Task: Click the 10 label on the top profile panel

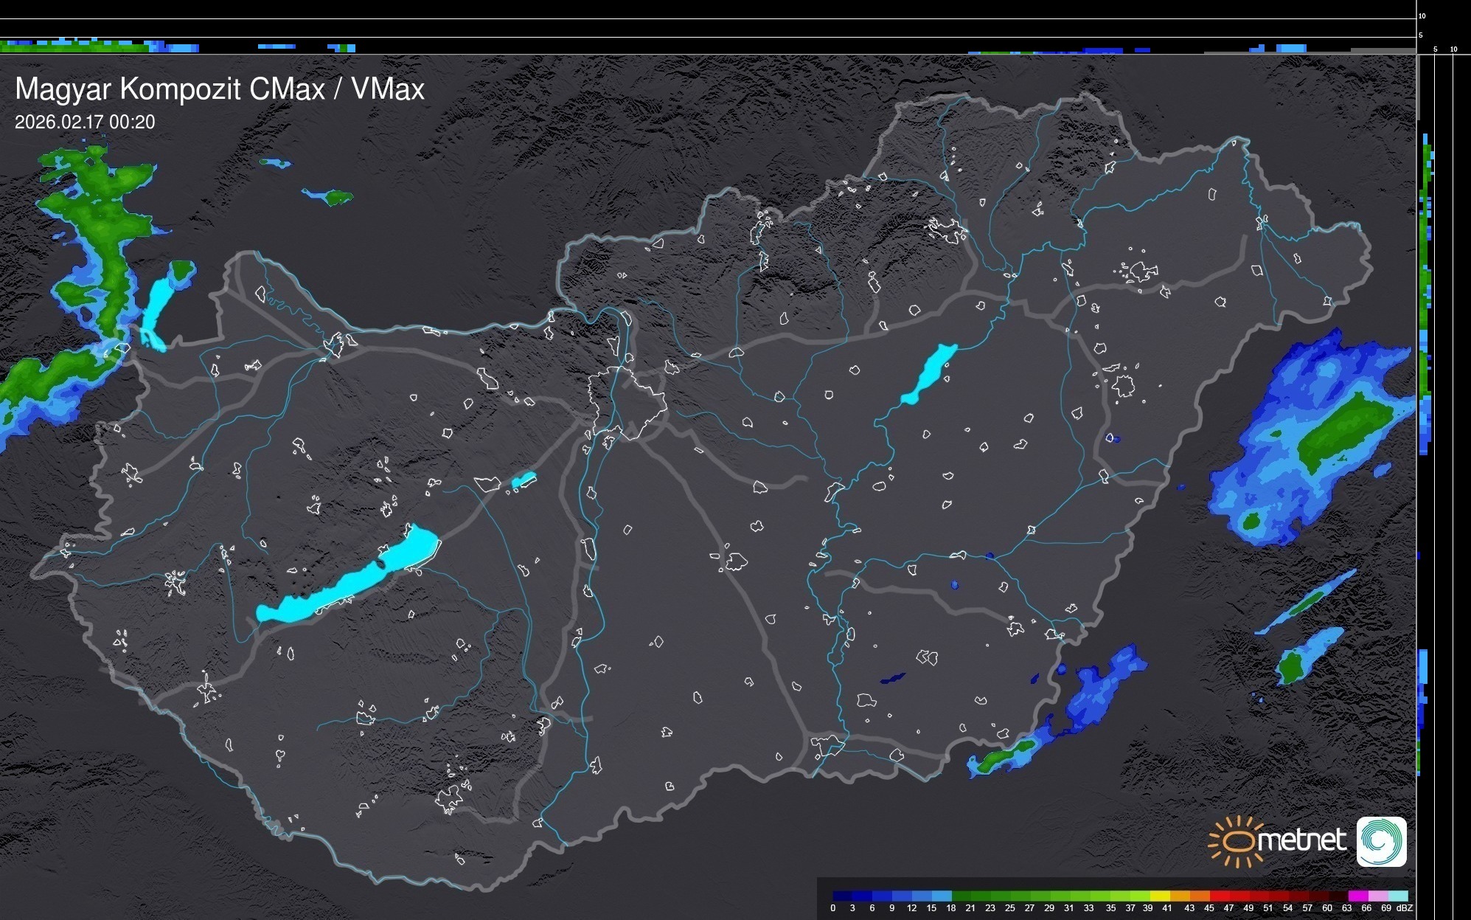Action: (x=1422, y=15)
